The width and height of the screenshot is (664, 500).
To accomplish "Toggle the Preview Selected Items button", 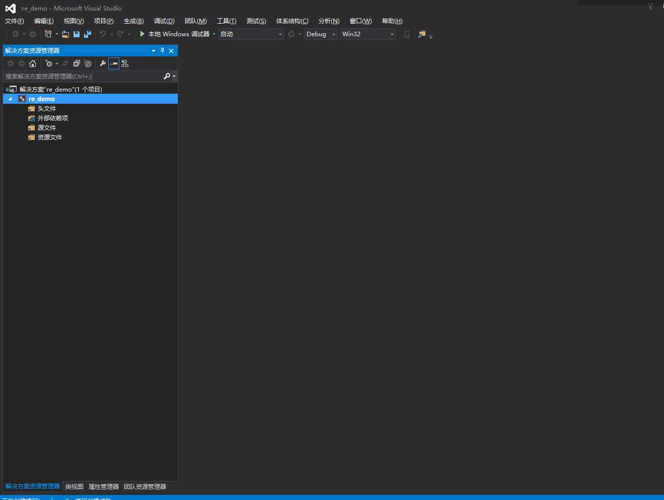I will 114,63.
